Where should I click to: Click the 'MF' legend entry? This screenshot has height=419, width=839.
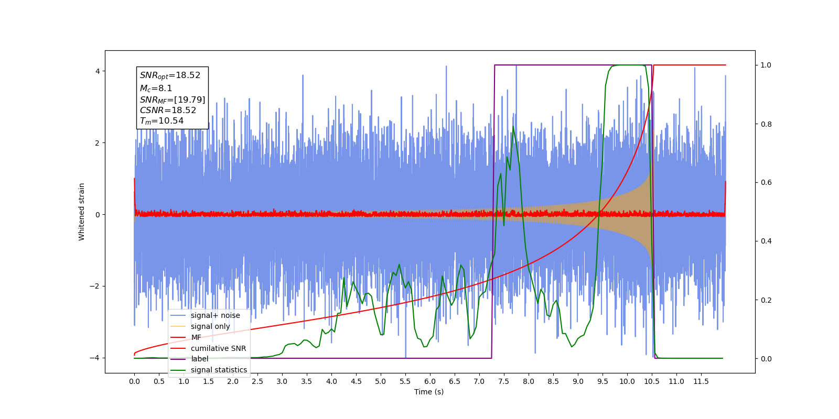pos(186,337)
